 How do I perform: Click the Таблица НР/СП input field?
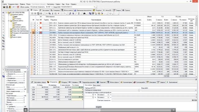[x=111, y=90]
